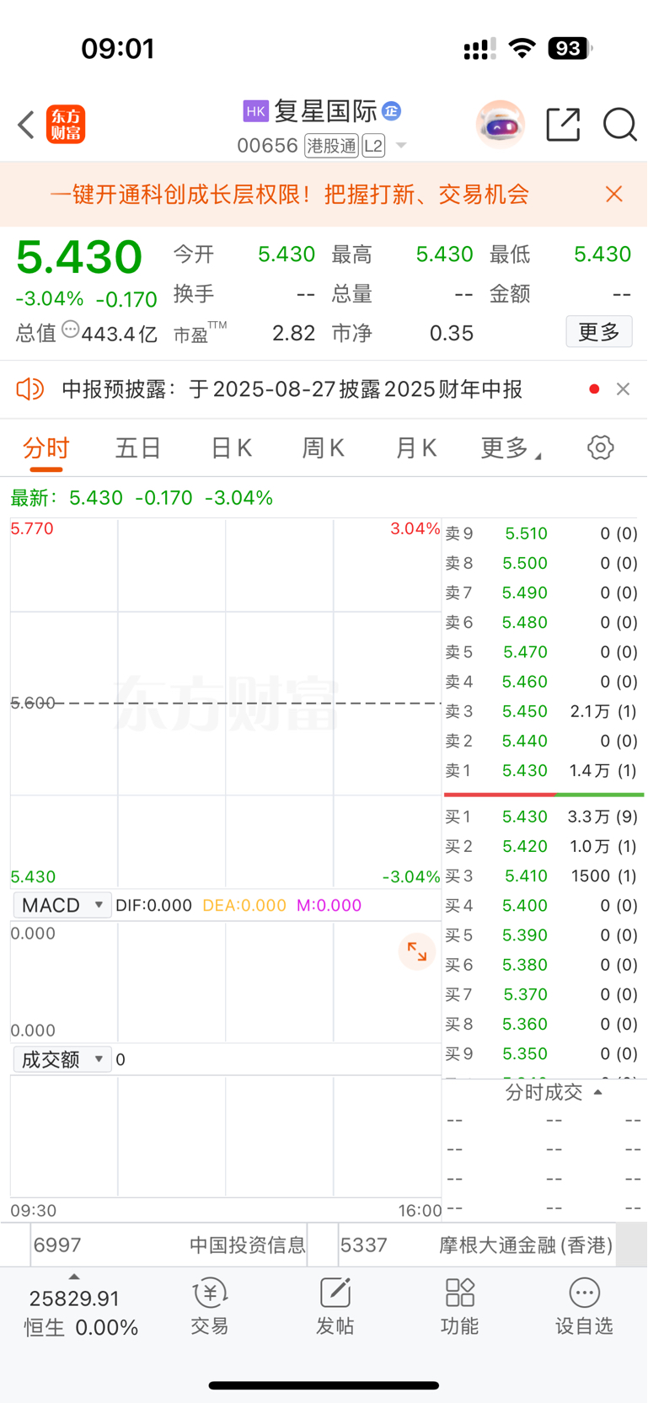Tap the share export icon
This screenshot has height=1403, width=648.
(x=563, y=124)
